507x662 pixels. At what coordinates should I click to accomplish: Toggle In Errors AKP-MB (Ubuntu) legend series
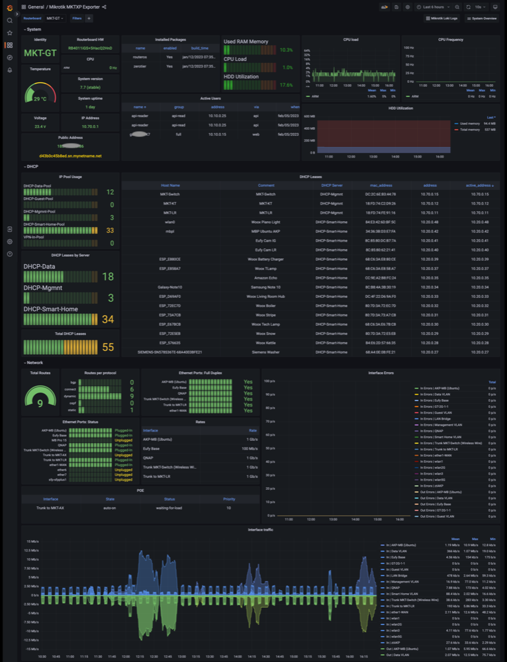tap(439, 389)
